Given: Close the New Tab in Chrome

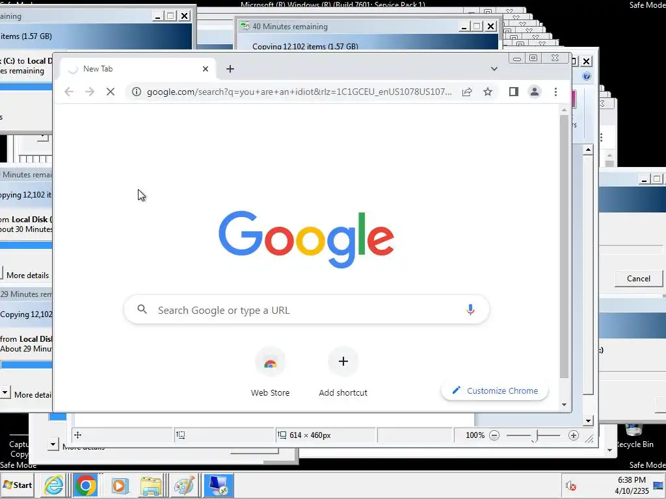Looking at the screenshot, I should click(x=205, y=69).
